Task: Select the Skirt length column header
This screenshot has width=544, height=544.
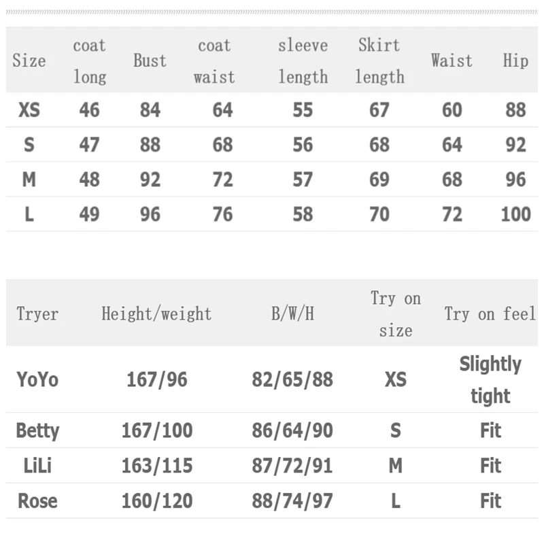Action: click(379, 61)
